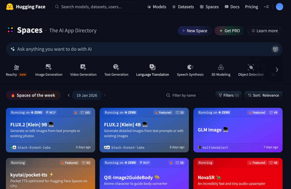Click the dice icon in AI search bar
Screen dimensions: 291x189
click(275, 49)
